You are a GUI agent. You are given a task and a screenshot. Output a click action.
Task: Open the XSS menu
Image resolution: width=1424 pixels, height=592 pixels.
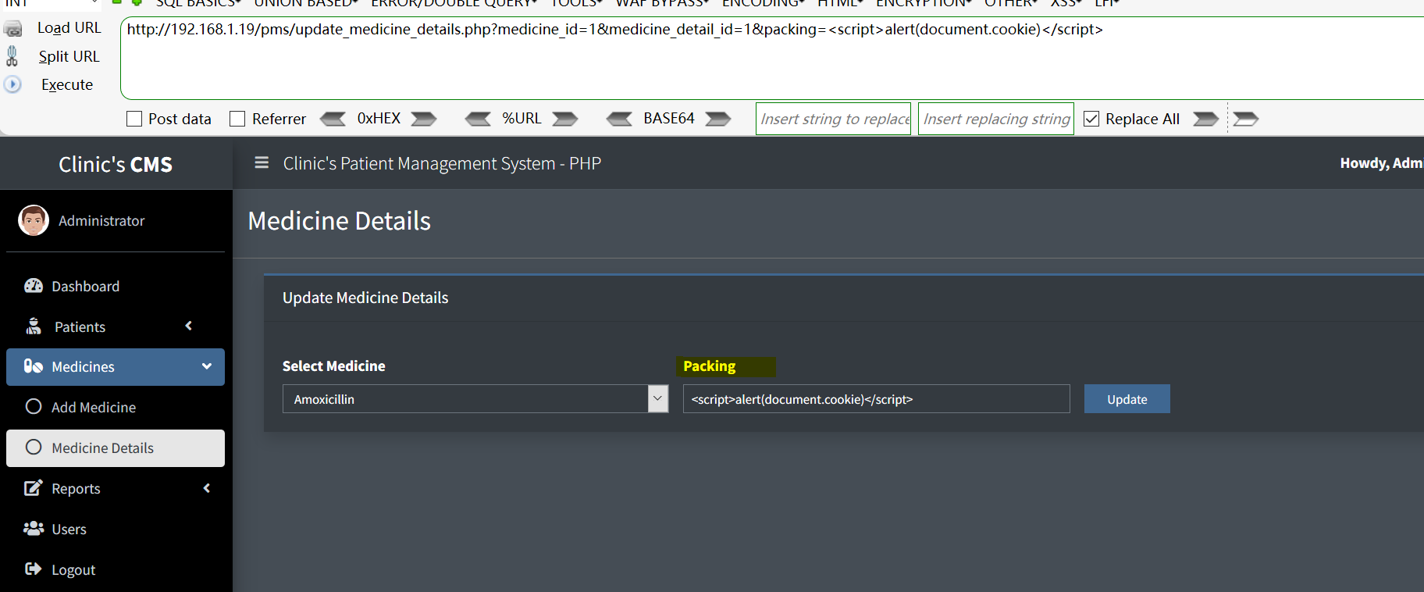click(1066, 4)
